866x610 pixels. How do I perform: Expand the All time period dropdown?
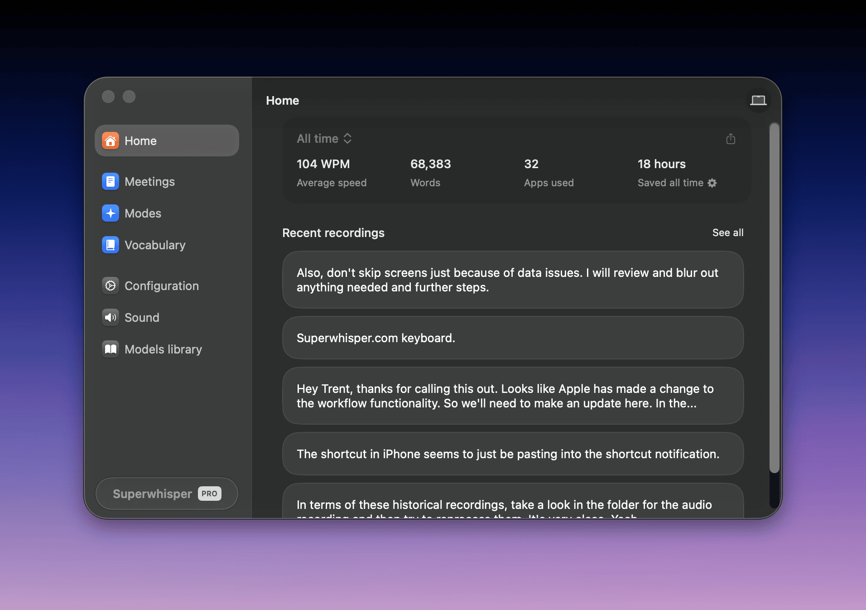324,138
